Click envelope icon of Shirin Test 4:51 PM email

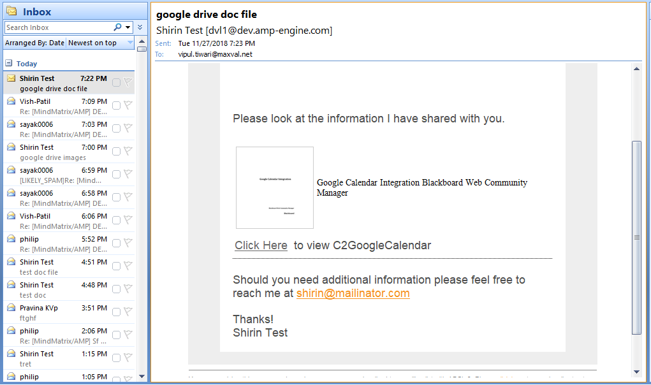[11, 262]
